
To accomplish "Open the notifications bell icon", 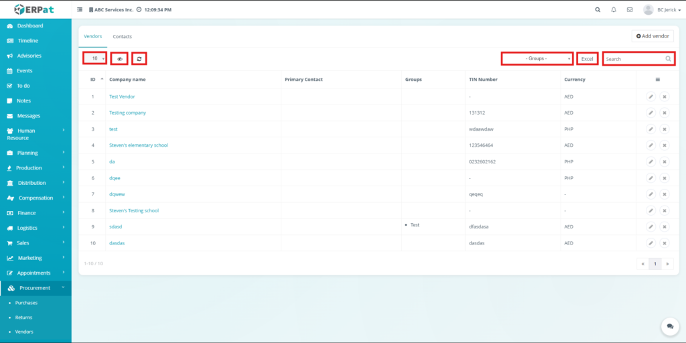I will 614,9.
